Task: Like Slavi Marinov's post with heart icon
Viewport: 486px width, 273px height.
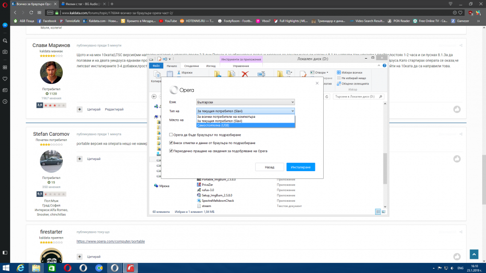Action: pyautogui.click(x=457, y=109)
